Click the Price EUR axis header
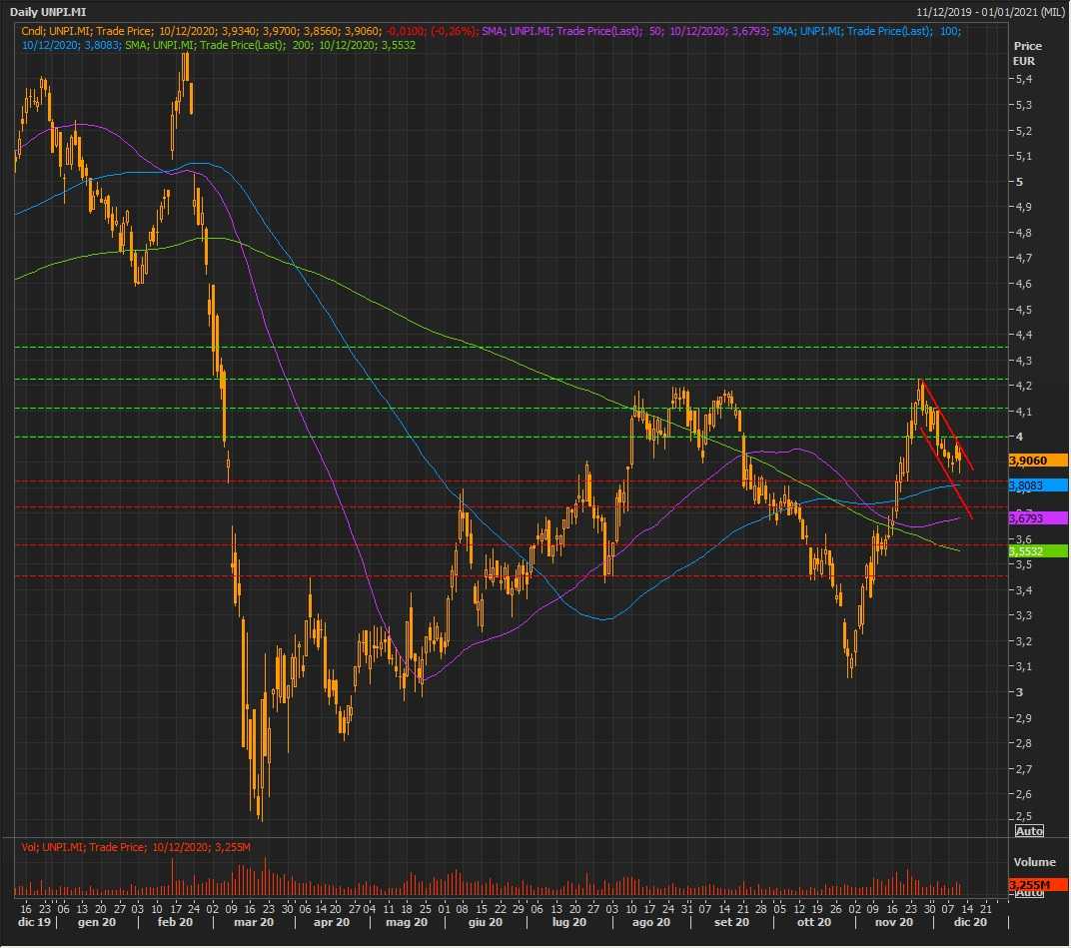1071x948 pixels. [1027, 53]
